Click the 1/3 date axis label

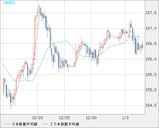click(125, 118)
